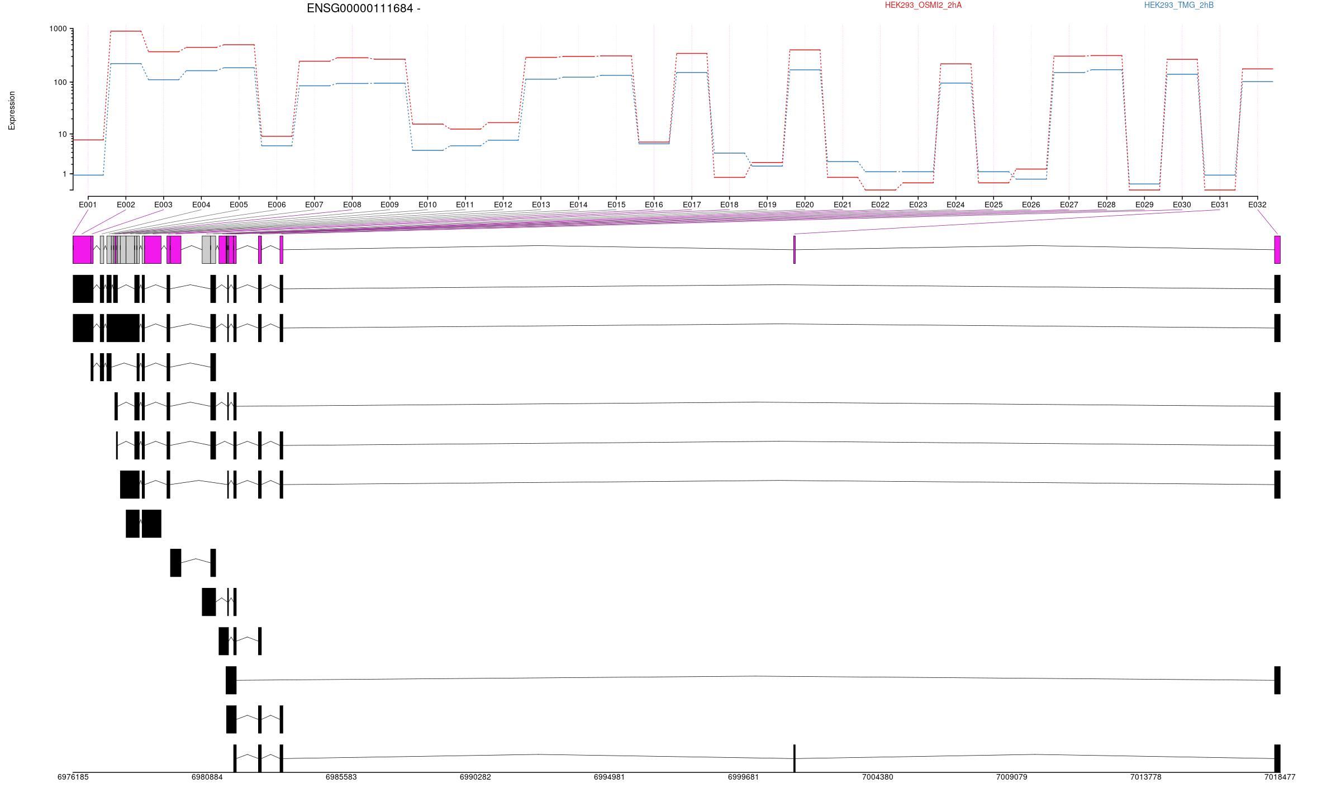
Task: Click exon bin label E002
Action: pyautogui.click(x=126, y=205)
